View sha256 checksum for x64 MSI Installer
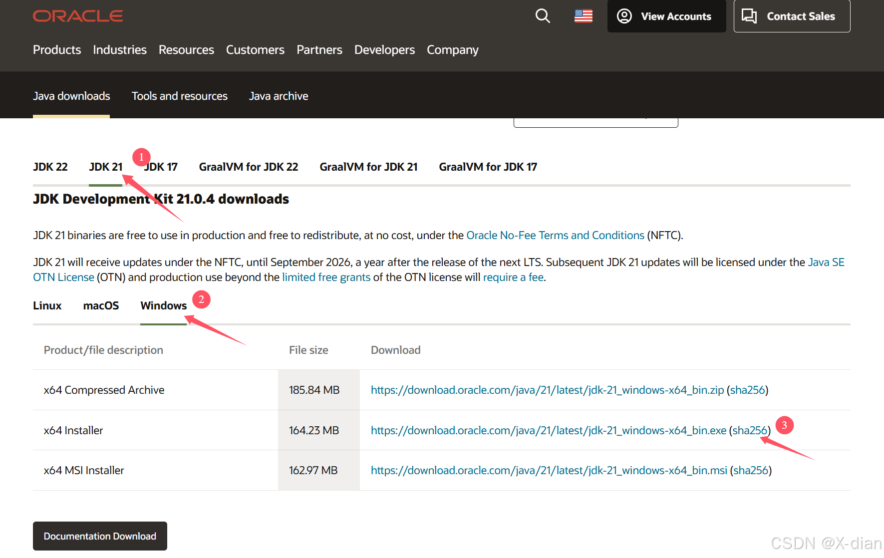884x558 pixels. coord(750,470)
